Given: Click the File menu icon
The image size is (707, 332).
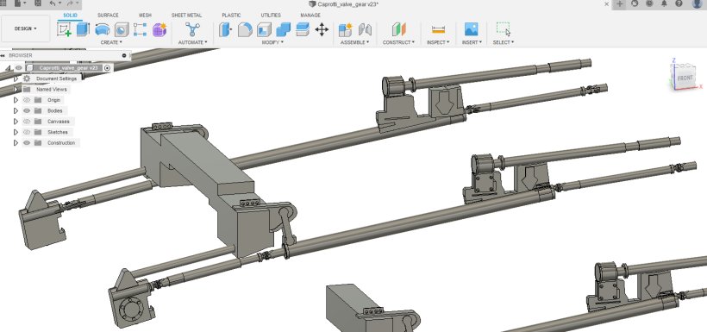Looking at the screenshot, I should pos(17,3).
